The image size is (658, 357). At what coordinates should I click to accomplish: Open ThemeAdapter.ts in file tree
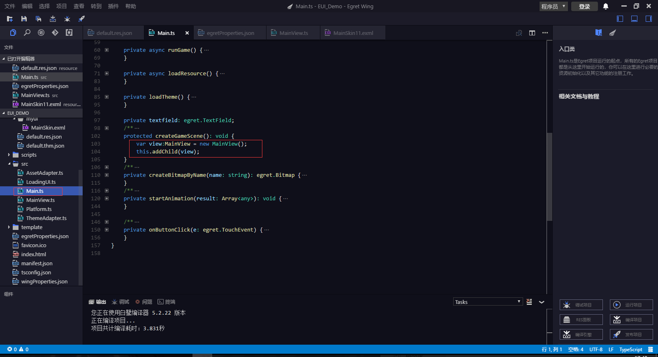pyautogui.click(x=46, y=218)
